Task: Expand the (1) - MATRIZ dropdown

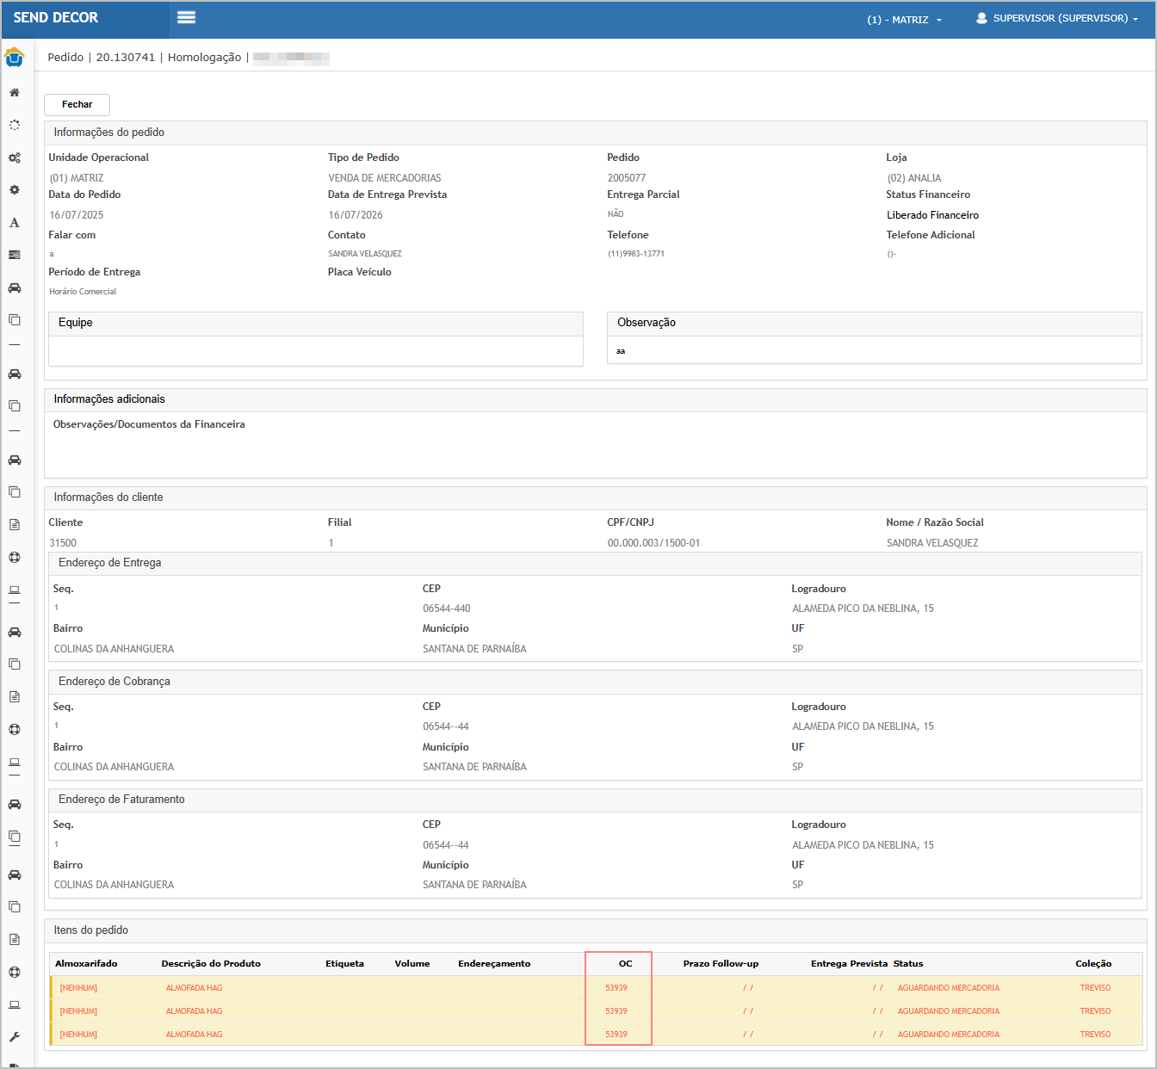Action: pos(904,20)
